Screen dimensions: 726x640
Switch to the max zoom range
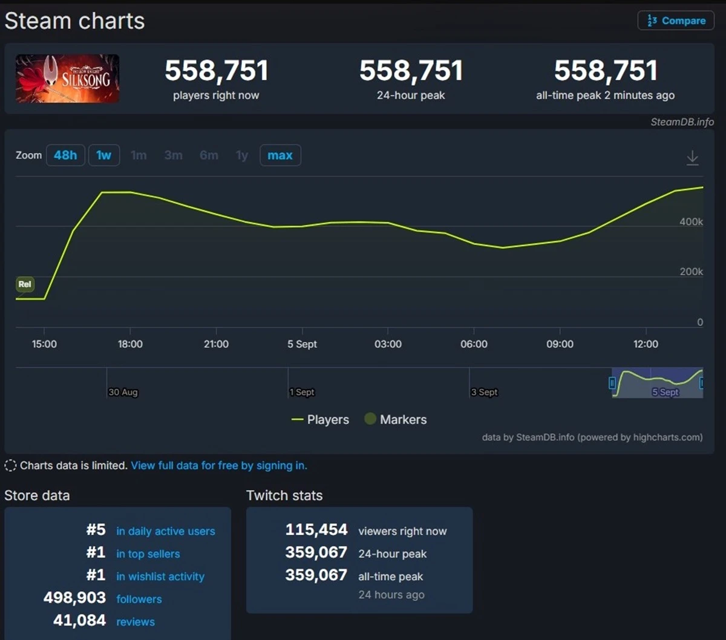280,155
